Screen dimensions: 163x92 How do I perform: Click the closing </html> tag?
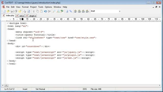tap(11, 64)
